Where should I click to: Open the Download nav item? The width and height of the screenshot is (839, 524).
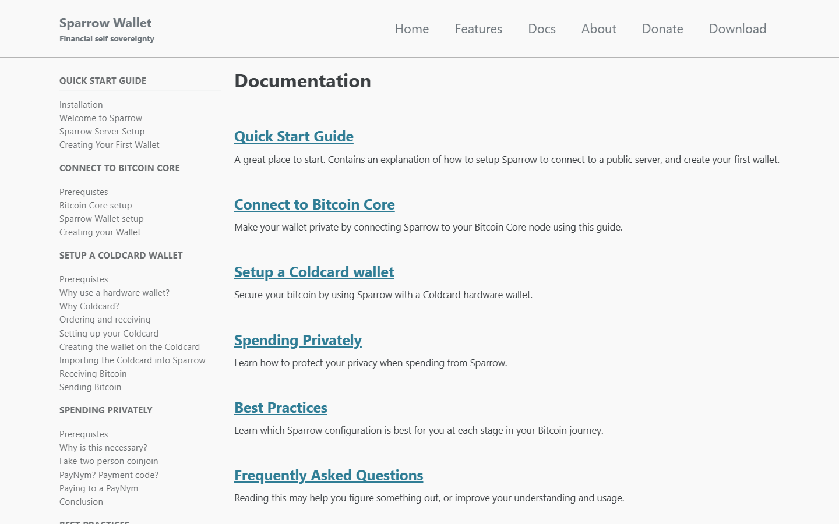[738, 29]
